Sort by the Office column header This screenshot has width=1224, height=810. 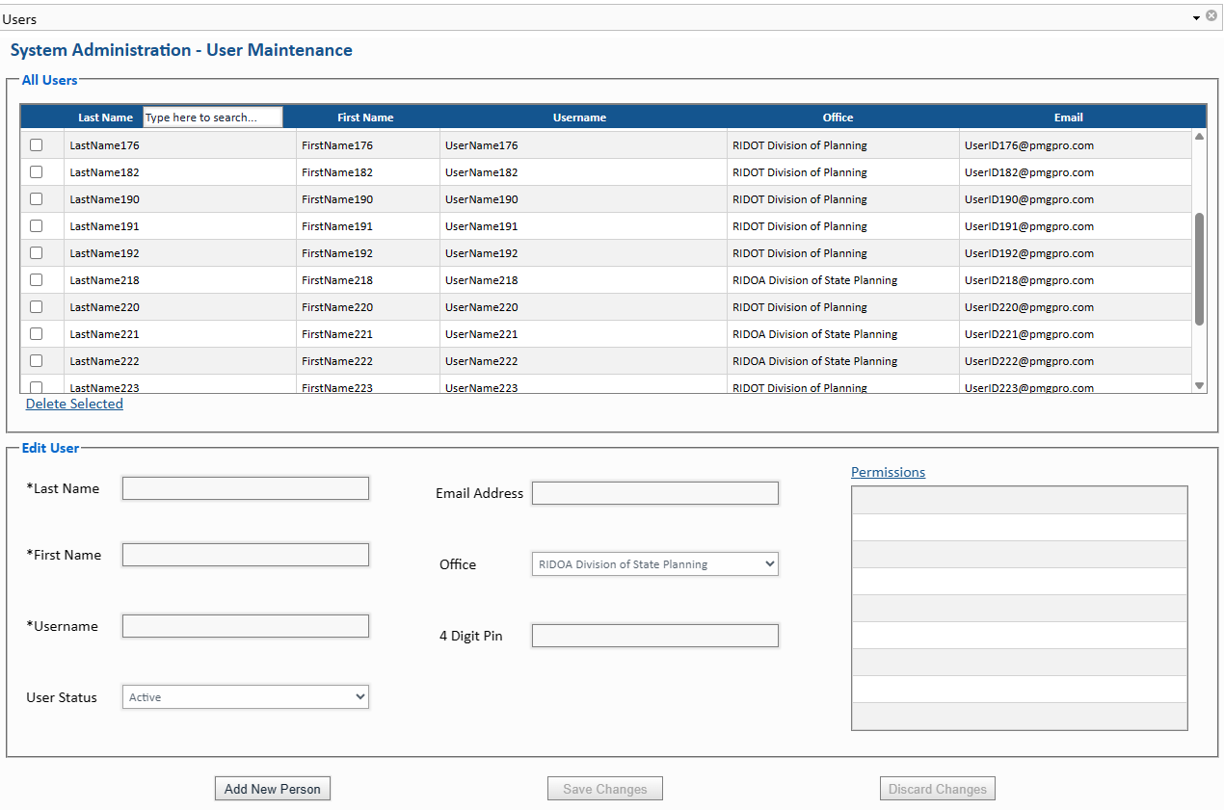pyautogui.click(x=838, y=118)
